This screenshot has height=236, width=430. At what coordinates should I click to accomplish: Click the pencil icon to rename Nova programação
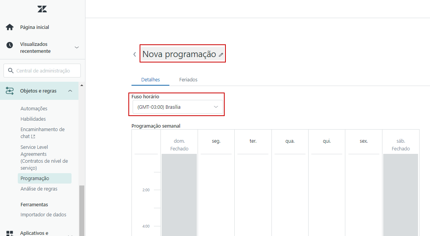click(x=221, y=55)
